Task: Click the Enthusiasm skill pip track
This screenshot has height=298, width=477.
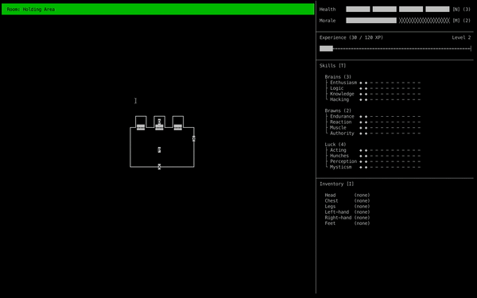Action: pyautogui.click(x=390, y=83)
